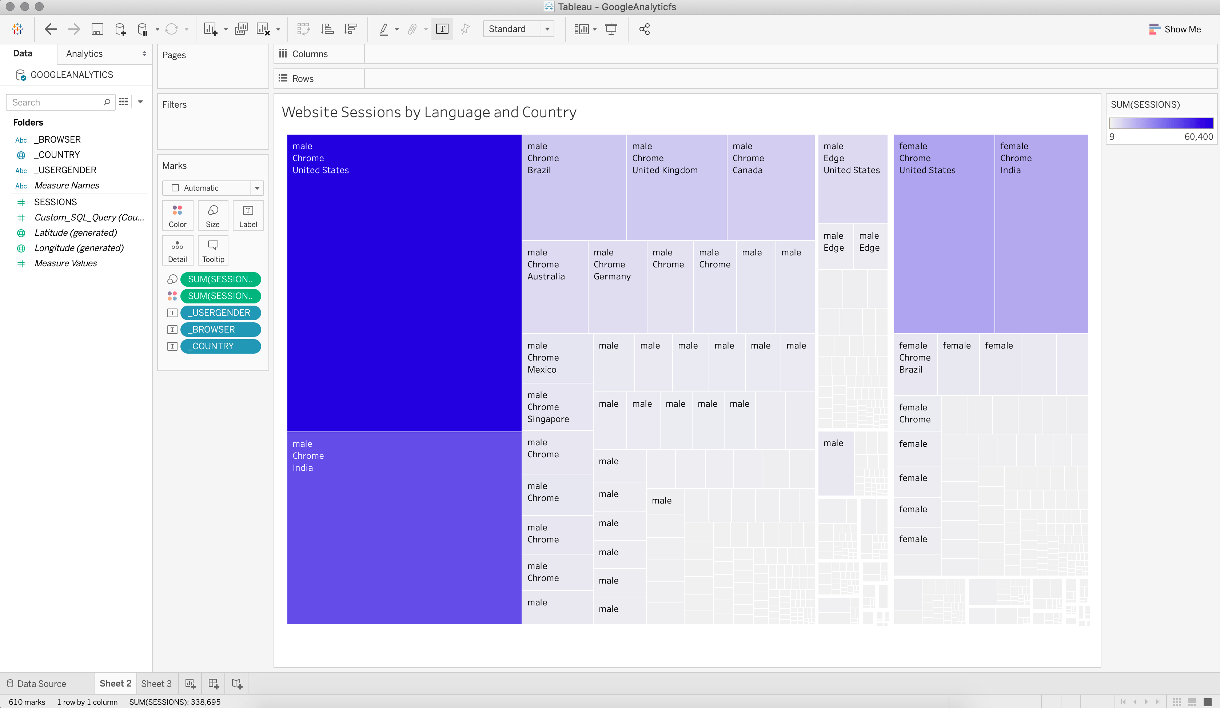Image resolution: width=1220 pixels, height=708 pixels.
Task: Open Presentation Mode icon
Action: tap(611, 29)
